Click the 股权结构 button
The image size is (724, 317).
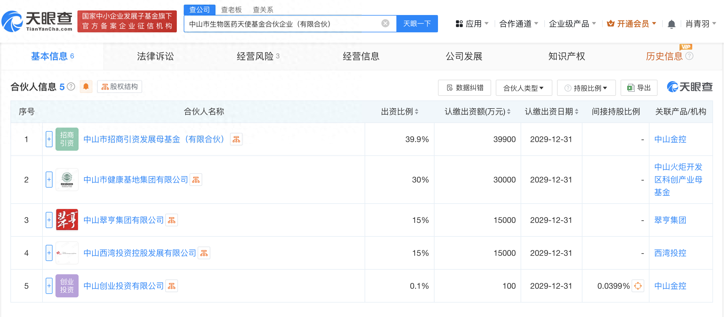[120, 87]
